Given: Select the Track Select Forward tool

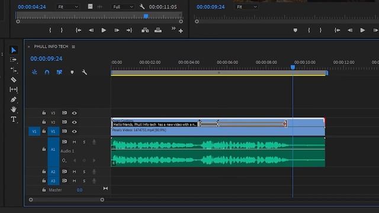Looking at the screenshot, I should 13,60.
